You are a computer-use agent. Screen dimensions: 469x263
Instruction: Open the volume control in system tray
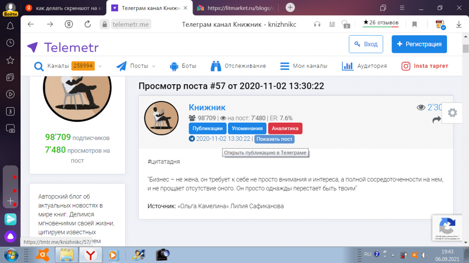click(424, 255)
